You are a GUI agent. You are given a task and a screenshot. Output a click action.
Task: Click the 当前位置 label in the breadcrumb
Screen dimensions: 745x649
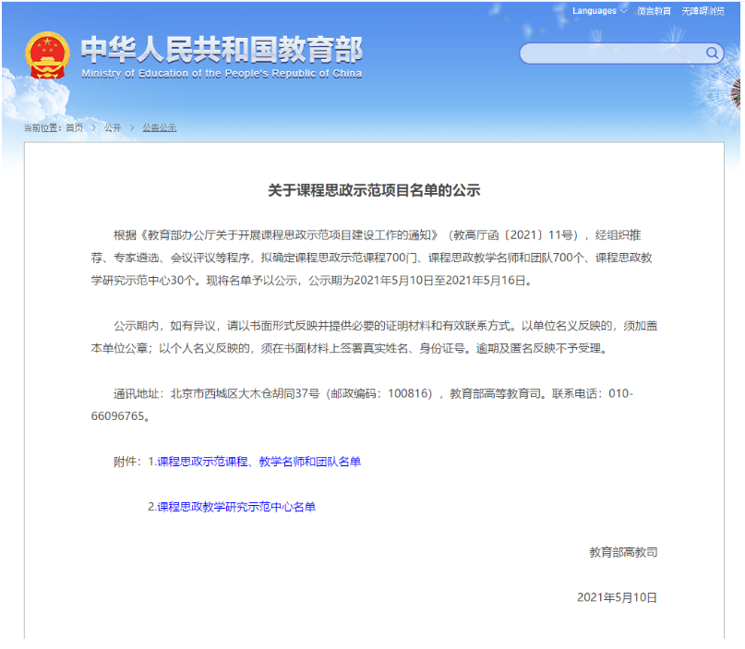click(x=42, y=127)
